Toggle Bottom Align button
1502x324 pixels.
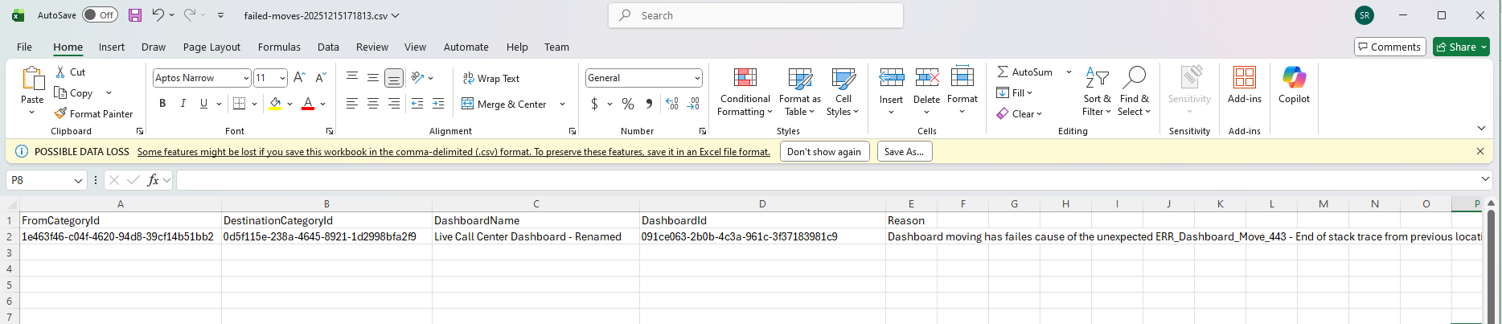pos(394,78)
